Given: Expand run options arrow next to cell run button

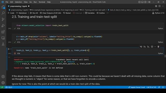Looking at the screenshot, I should point(11,49).
